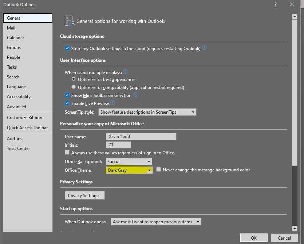Check Always use these values checkbox
Screen dimensions: 304x244
tap(67, 152)
